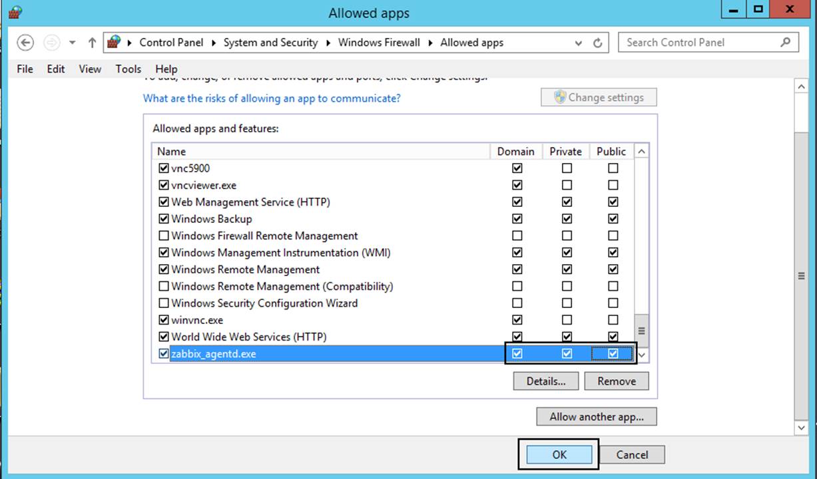817x479 pixels.
Task: Click the Forward navigation arrow
Action: pyautogui.click(x=51, y=43)
